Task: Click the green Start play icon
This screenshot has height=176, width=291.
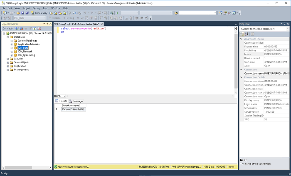Action: click(x=118, y=13)
